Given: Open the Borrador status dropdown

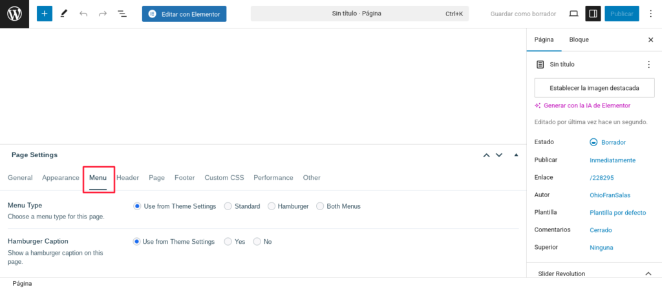Looking at the screenshot, I should (x=614, y=142).
